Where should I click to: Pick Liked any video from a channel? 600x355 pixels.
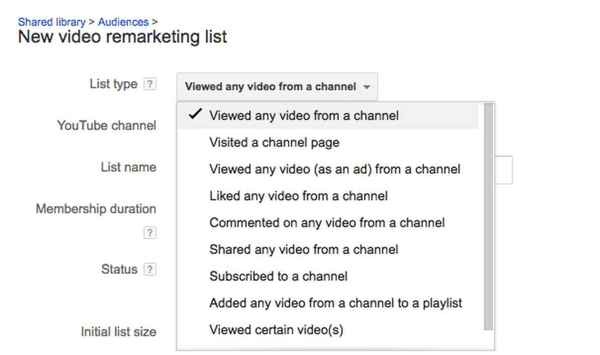click(x=298, y=196)
